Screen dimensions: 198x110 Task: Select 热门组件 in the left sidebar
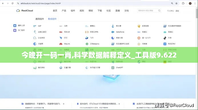pos(19,30)
